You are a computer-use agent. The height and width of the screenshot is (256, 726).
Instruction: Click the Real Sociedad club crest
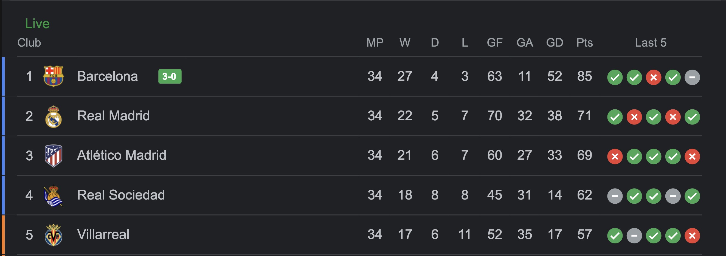[53, 196]
